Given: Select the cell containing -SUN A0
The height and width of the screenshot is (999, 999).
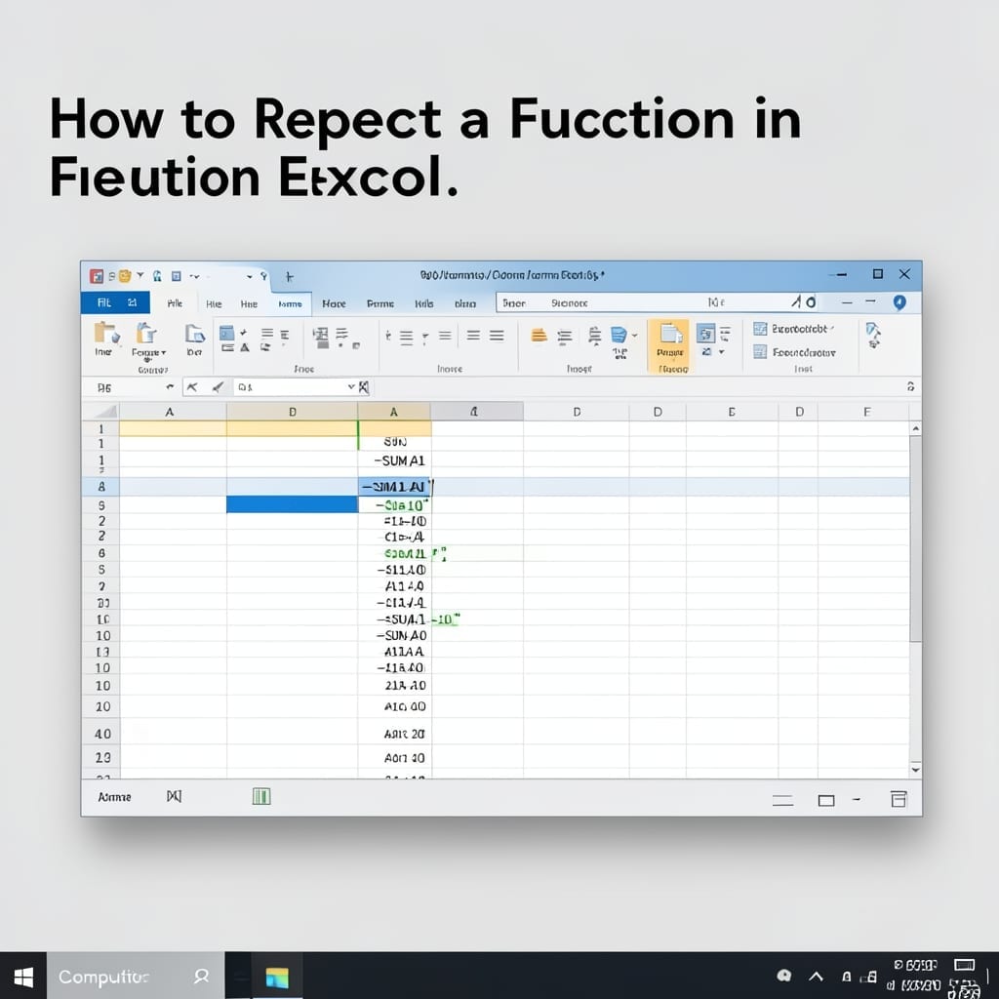Looking at the screenshot, I should (394, 635).
